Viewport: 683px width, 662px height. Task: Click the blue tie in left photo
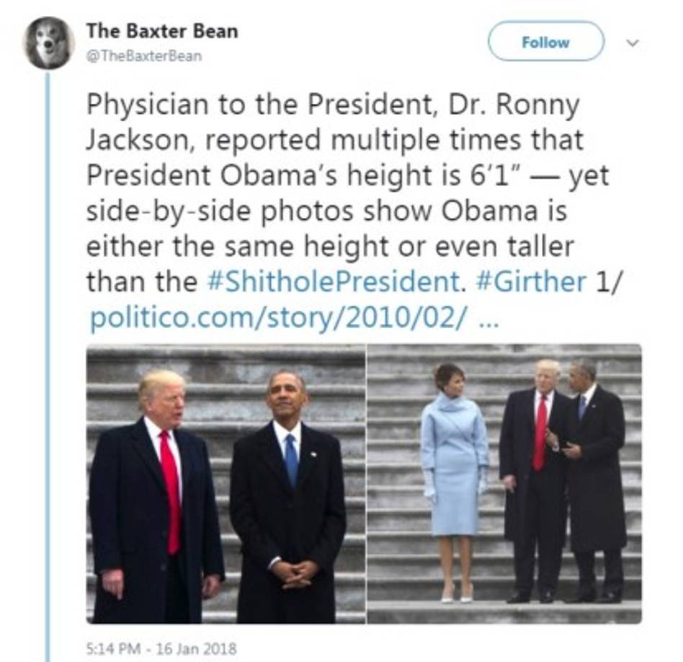tap(291, 460)
